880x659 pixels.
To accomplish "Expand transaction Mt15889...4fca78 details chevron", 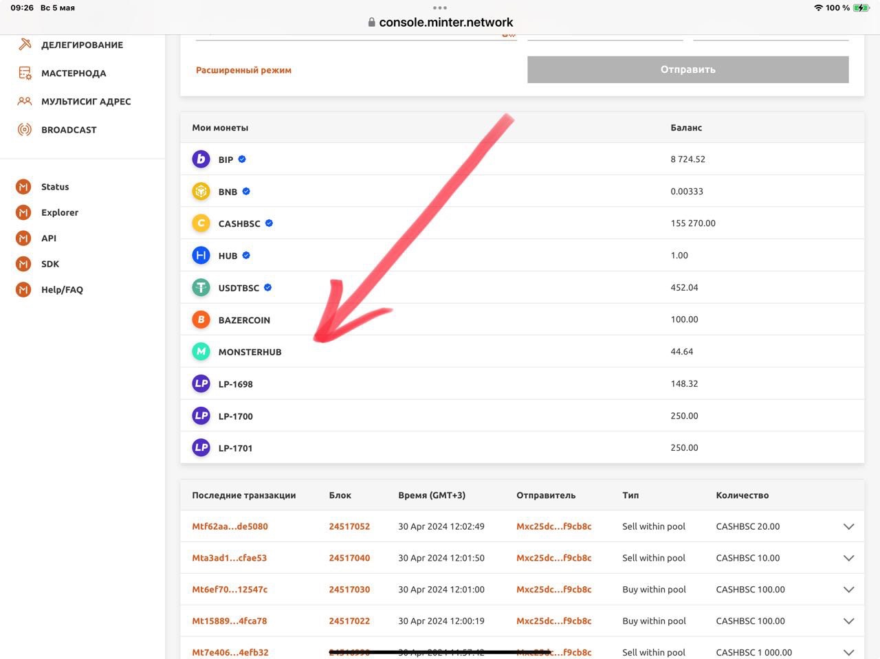I will (848, 621).
